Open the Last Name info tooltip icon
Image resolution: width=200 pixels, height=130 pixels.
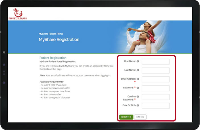point(138,70)
